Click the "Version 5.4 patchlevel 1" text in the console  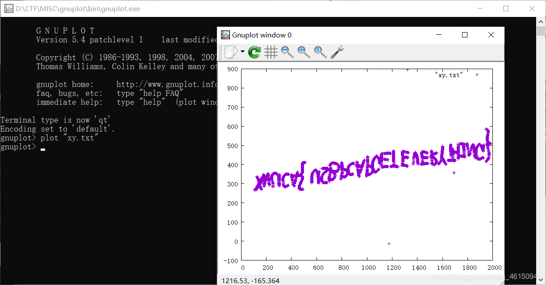90,40
